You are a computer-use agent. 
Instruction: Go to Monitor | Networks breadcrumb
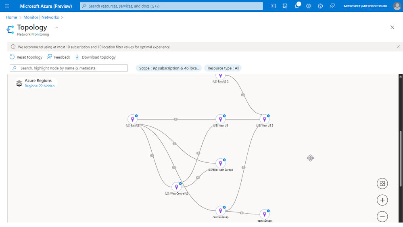coord(41,17)
